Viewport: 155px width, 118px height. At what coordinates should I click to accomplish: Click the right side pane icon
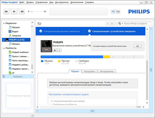151,29
